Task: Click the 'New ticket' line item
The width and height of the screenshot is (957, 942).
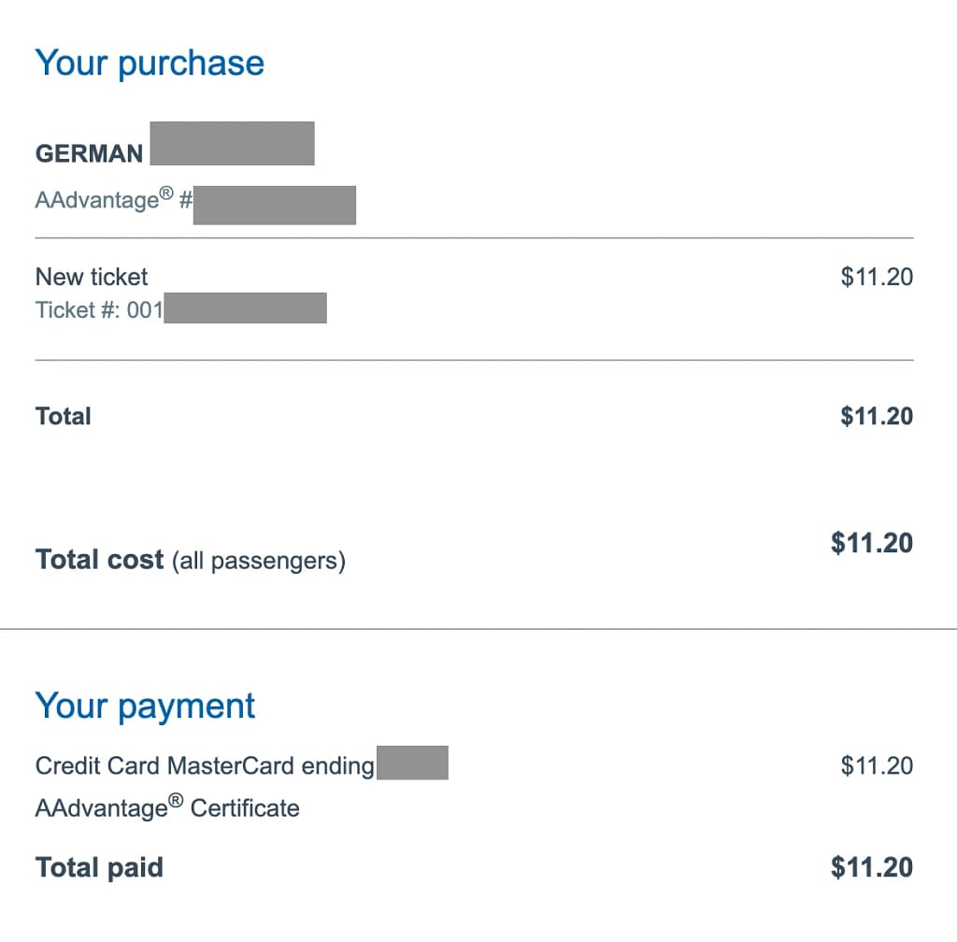Action: click(92, 277)
